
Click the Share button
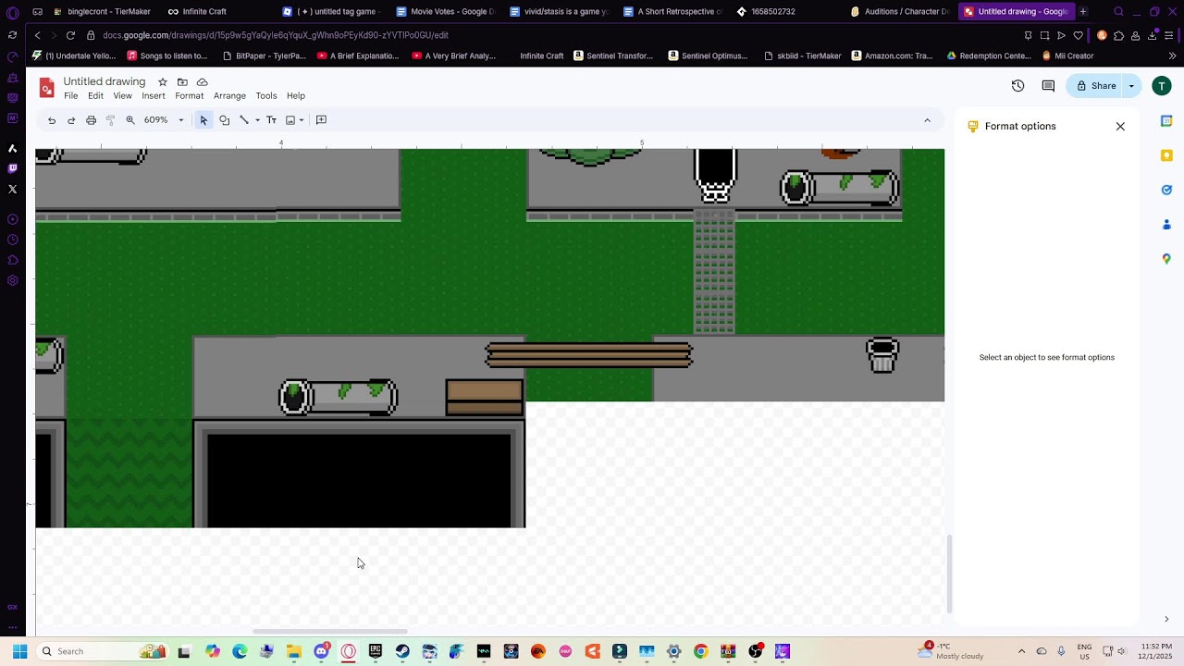pos(1095,86)
